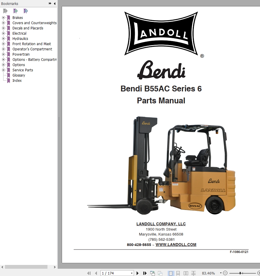Enable single page view mode

click(171, 273)
